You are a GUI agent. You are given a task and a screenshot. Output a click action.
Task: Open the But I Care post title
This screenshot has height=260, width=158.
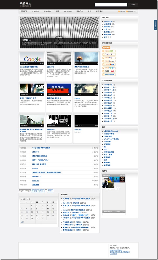tap(78, 130)
